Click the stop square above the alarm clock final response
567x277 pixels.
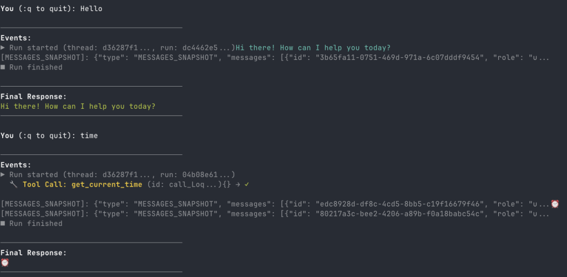click(3, 224)
